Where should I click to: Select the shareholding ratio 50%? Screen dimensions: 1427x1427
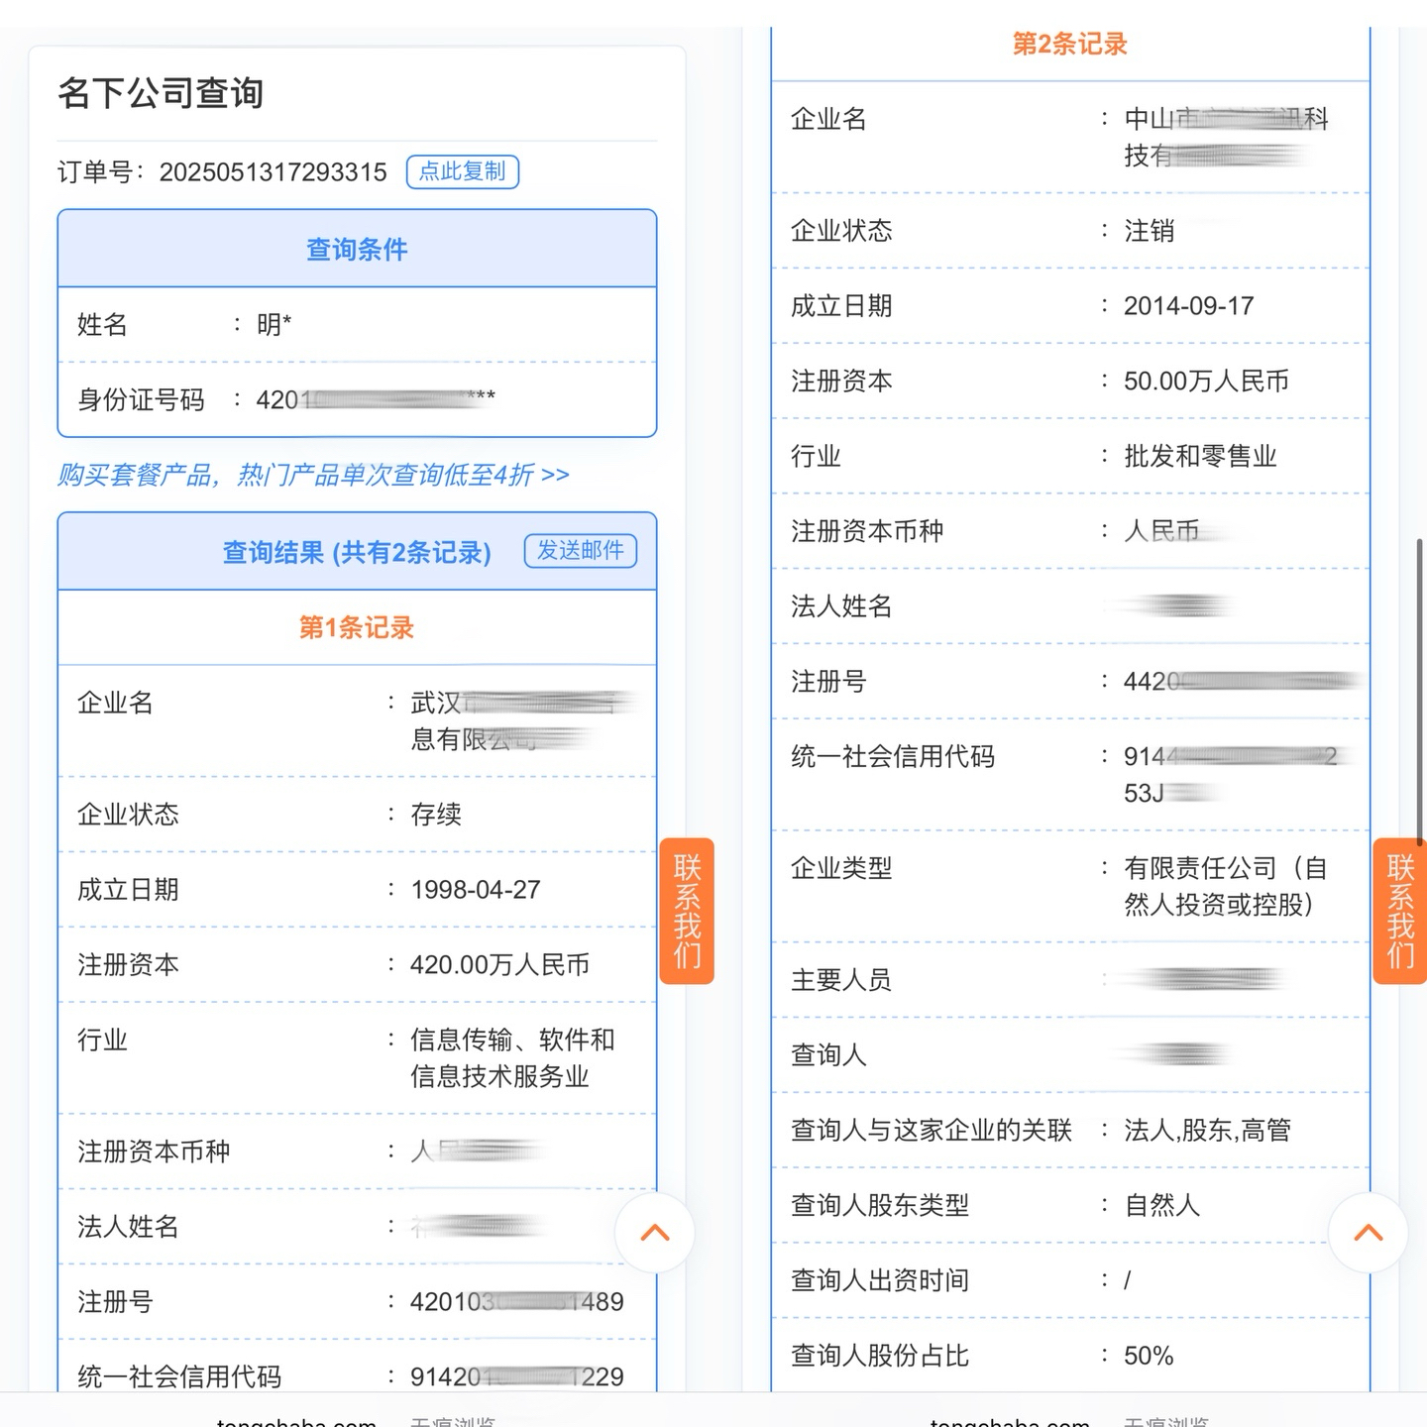pyautogui.click(x=1149, y=1357)
